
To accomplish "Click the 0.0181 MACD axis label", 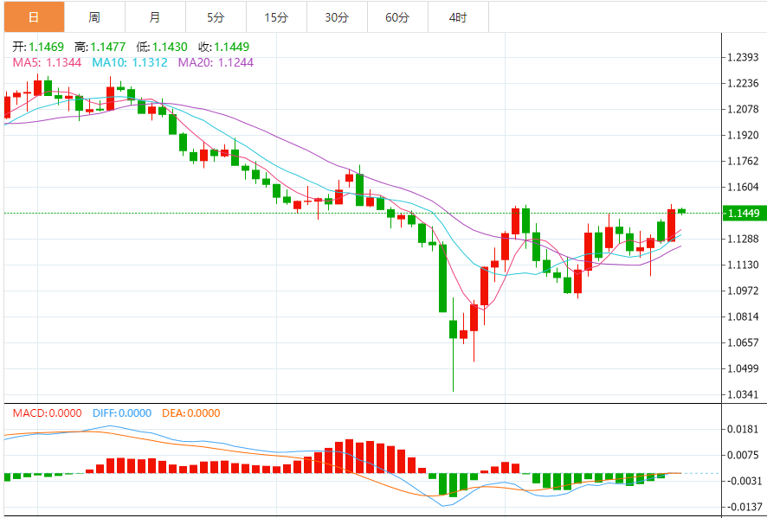I will [743, 430].
